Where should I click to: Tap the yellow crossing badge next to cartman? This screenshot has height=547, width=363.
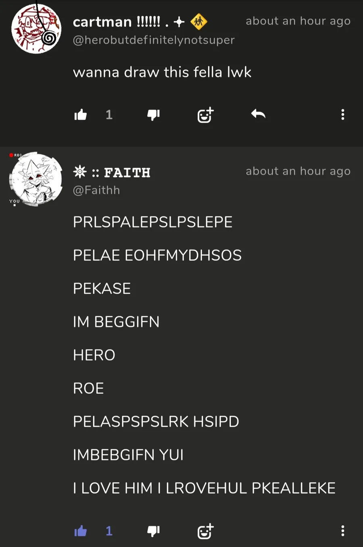(x=198, y=21)
